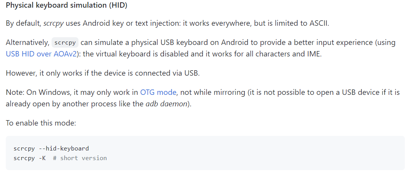Click empty area inside the code block
The width and height of the screenshot is (416, 172).
[x=269, y=153]
